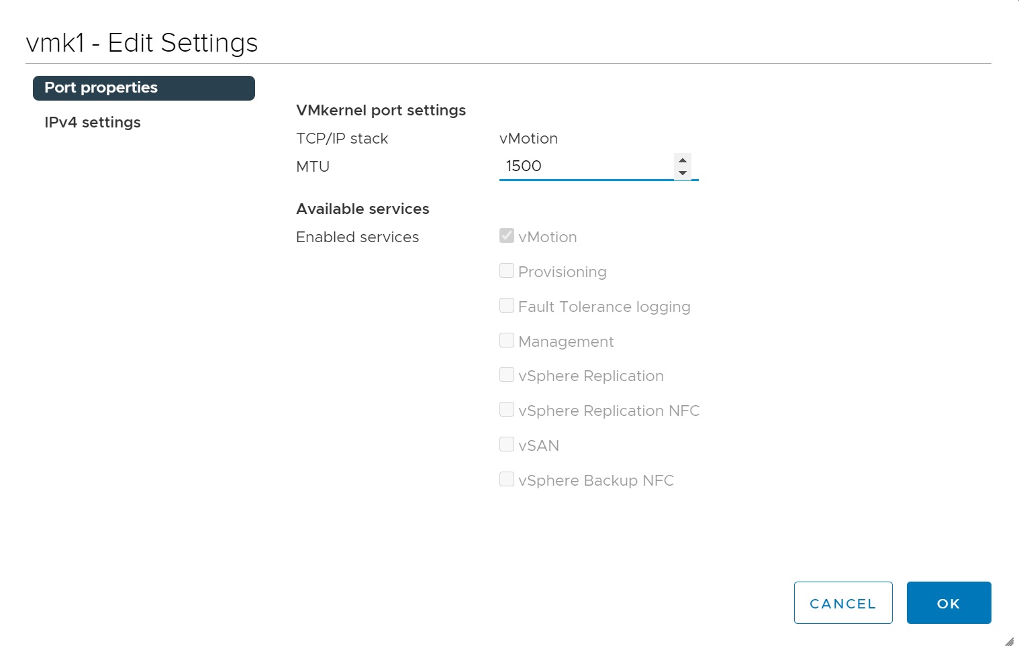
Task: Open the Port properties tab
Action: (x=144, y=88)
